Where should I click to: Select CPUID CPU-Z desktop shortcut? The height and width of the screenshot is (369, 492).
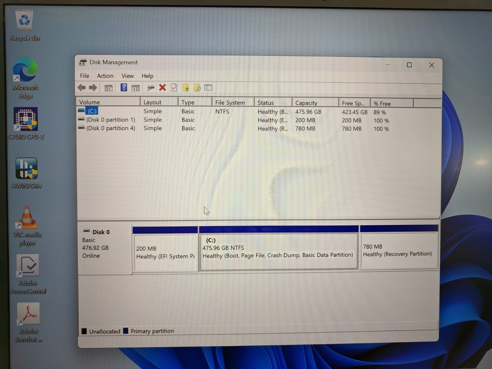pos(26,123)
